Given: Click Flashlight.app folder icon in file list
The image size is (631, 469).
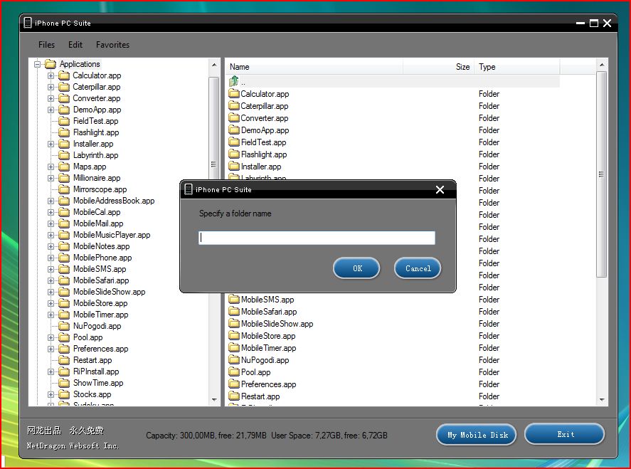Looking at the screenshot, I should pyautogui.click(x=234, y=154).
